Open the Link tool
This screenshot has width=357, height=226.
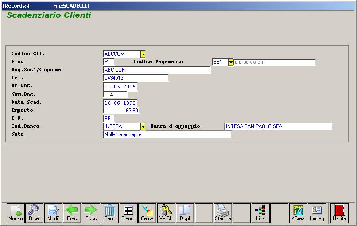coord(260,213)
